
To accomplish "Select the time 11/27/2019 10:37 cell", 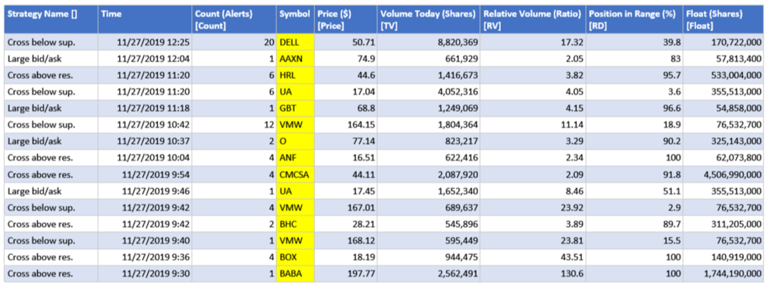I will 146,141.
